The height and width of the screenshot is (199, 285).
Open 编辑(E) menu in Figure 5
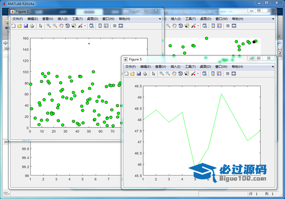click(x=145, y=66)
